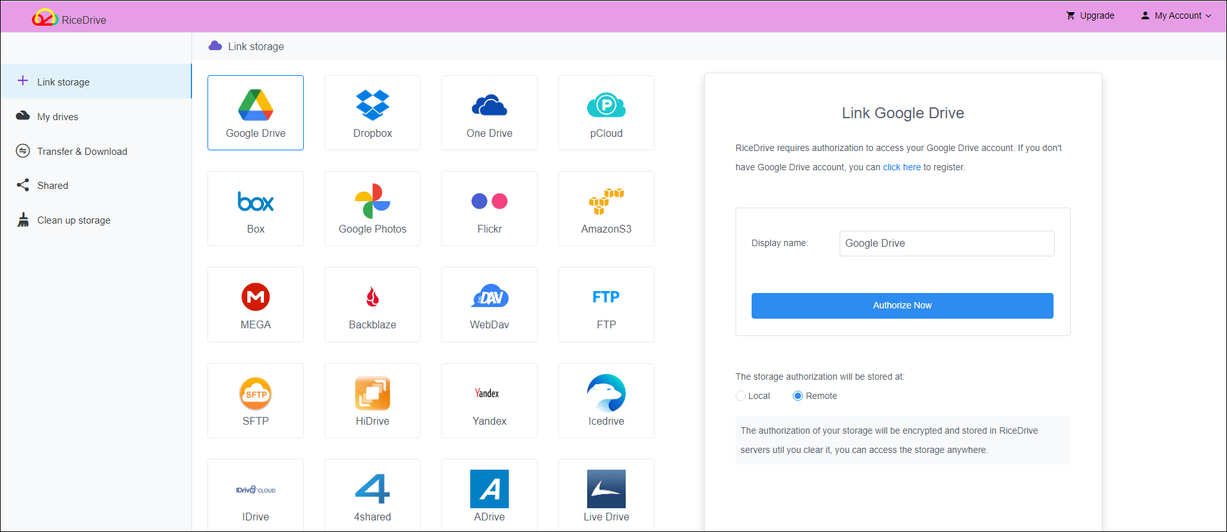Choose the Backblaze storage card

click(x=373, y=305)
